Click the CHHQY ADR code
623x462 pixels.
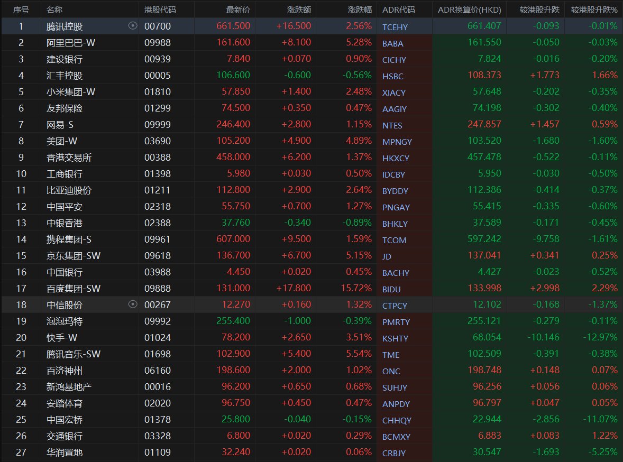click(x=397, y=420)
